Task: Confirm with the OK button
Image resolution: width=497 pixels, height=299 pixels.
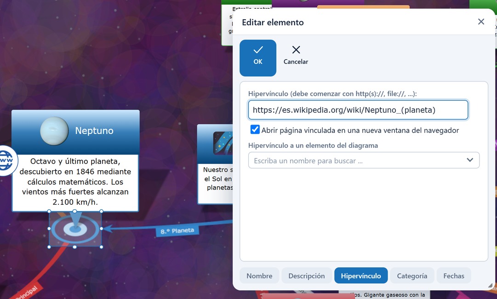Action: coord(257,58)
